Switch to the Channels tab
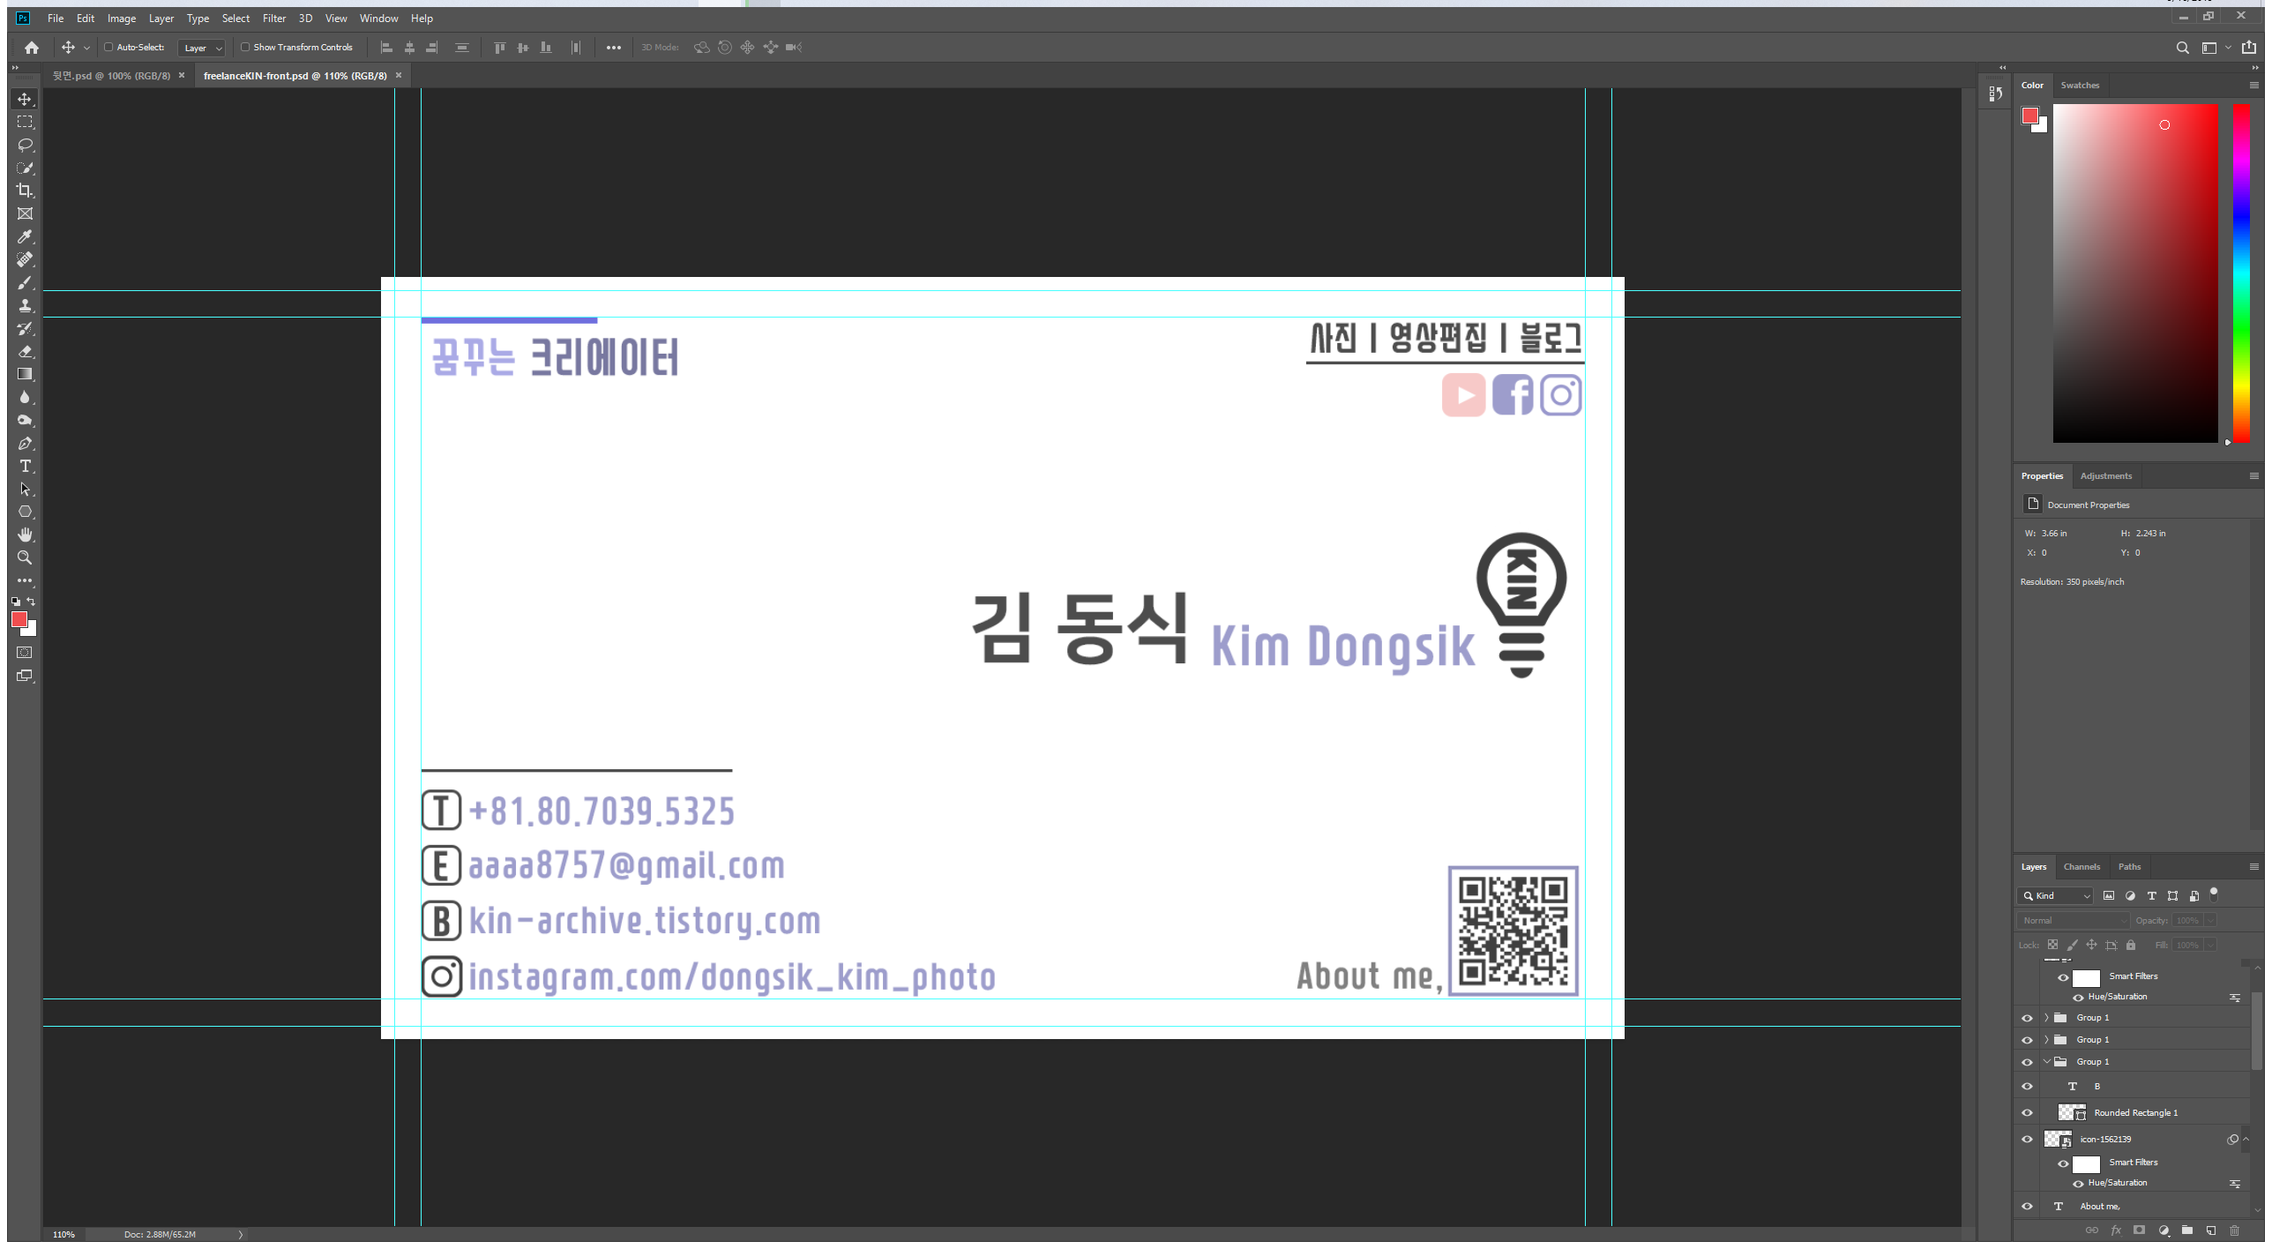The image size is (2272, 1249). [x=2081, y=867]
